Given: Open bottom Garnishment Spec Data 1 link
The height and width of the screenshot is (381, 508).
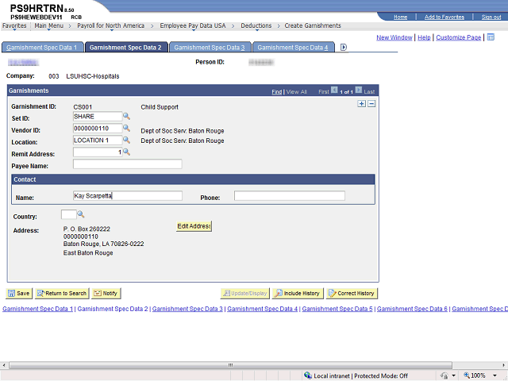Looking at the screenshot, I should click(37, 309).
